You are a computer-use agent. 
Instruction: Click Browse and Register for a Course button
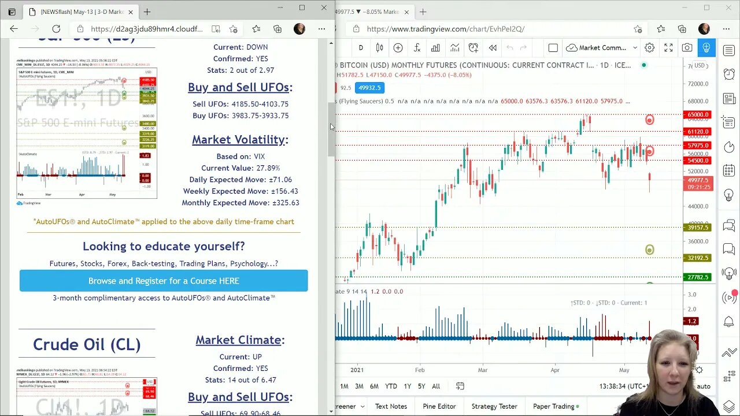click(x=164, y=281)
